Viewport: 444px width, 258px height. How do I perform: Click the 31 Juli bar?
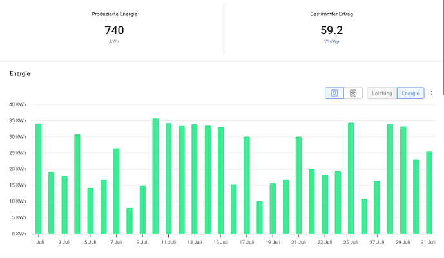point(429,193)
